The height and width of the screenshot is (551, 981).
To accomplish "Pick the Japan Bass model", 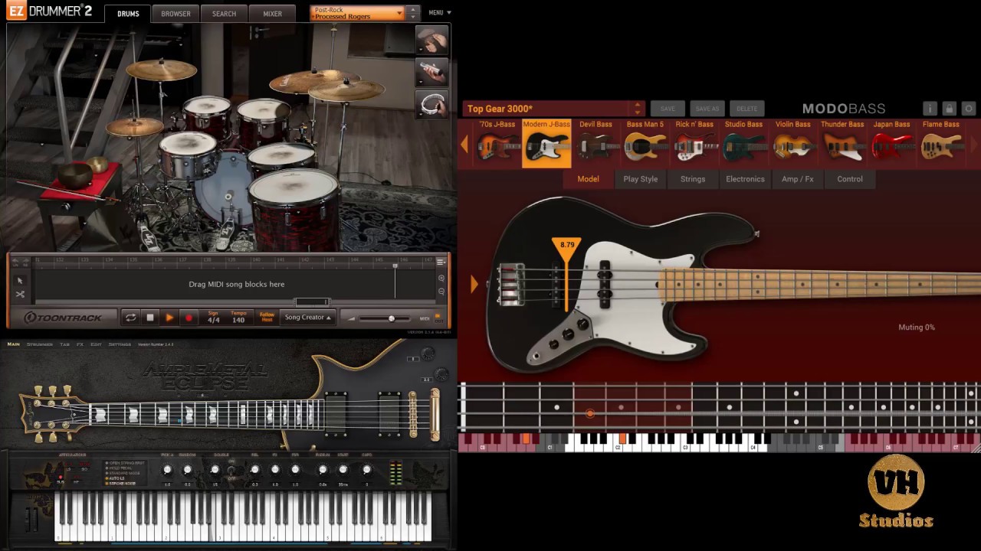I will (891, 143).
